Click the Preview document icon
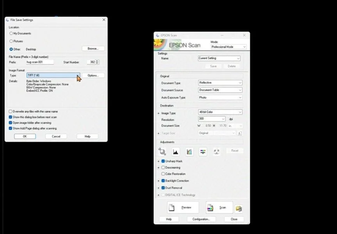The image size is (337, 234). coord(171,207)
